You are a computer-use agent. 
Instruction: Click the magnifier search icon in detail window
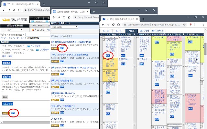[2, 35]
